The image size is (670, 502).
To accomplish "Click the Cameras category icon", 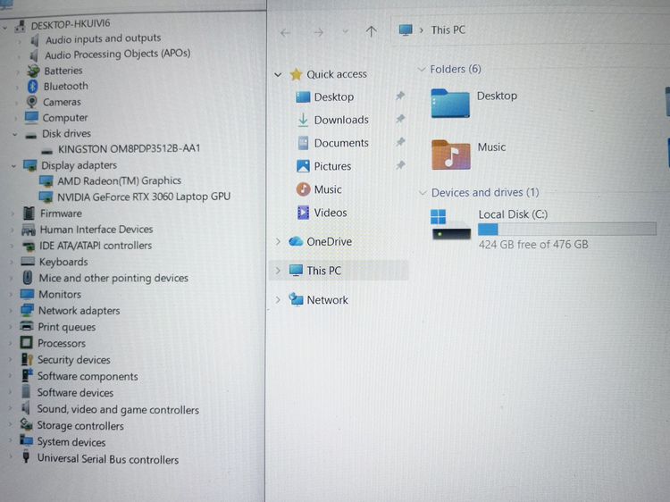I will click(x=31, y=102).
